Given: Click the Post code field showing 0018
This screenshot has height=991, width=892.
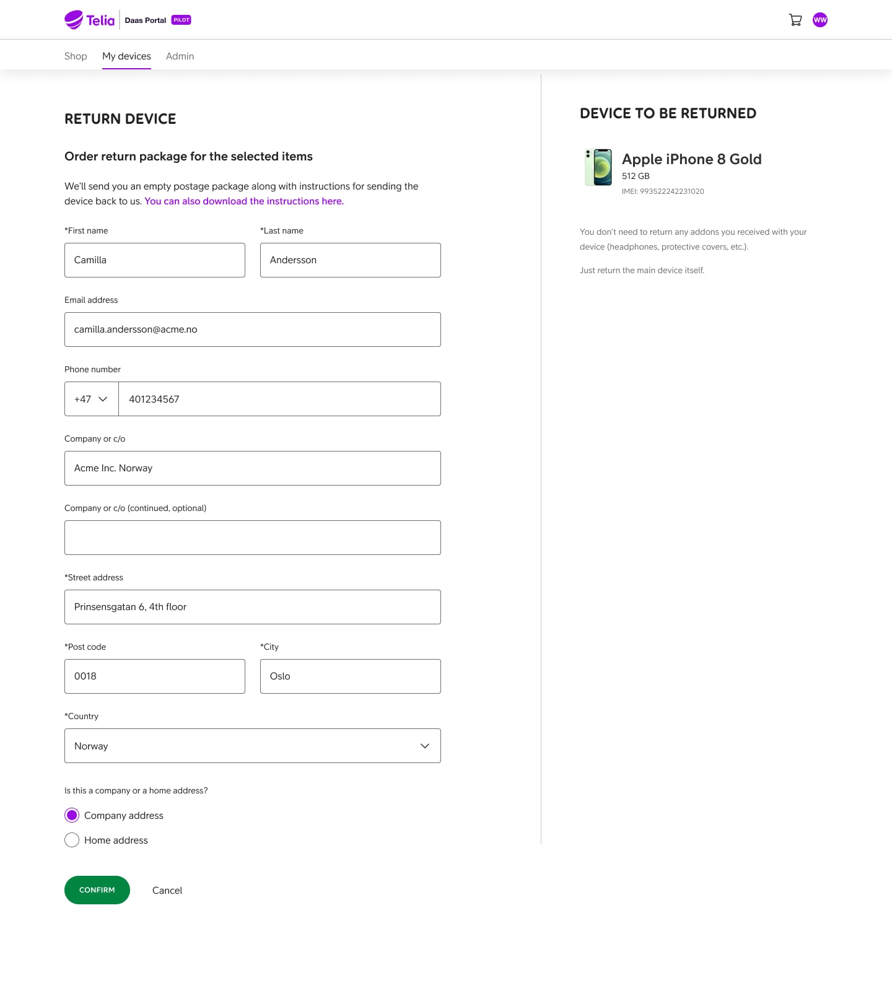Looking at the screenshot, I should [155, 676].
